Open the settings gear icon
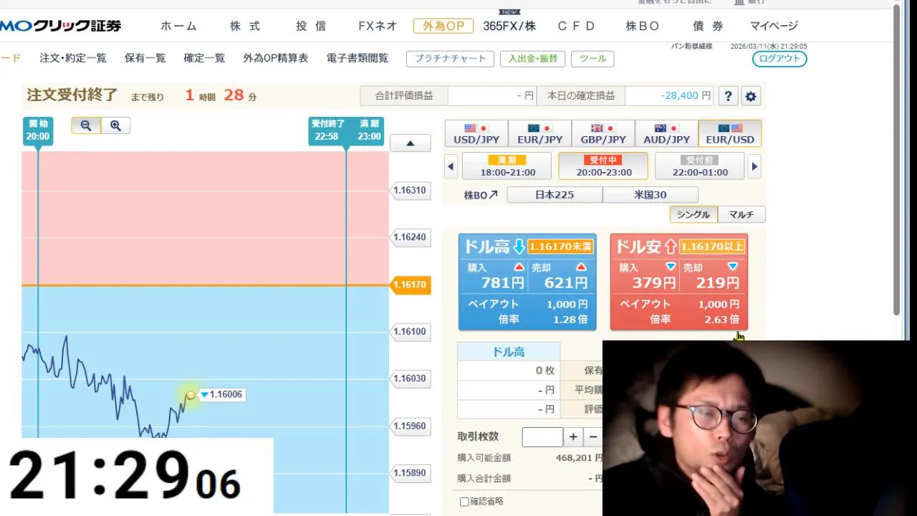 (750, 96)
